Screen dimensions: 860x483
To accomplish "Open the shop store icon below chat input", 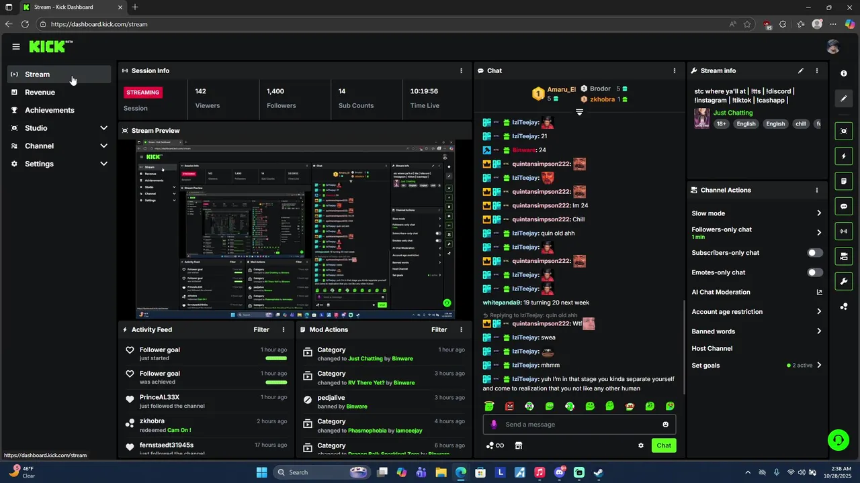I will (518, 445).
